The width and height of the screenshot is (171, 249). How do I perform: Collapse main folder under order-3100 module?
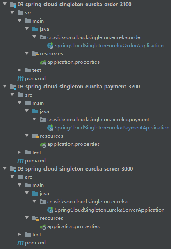click(x=20, y=21)
